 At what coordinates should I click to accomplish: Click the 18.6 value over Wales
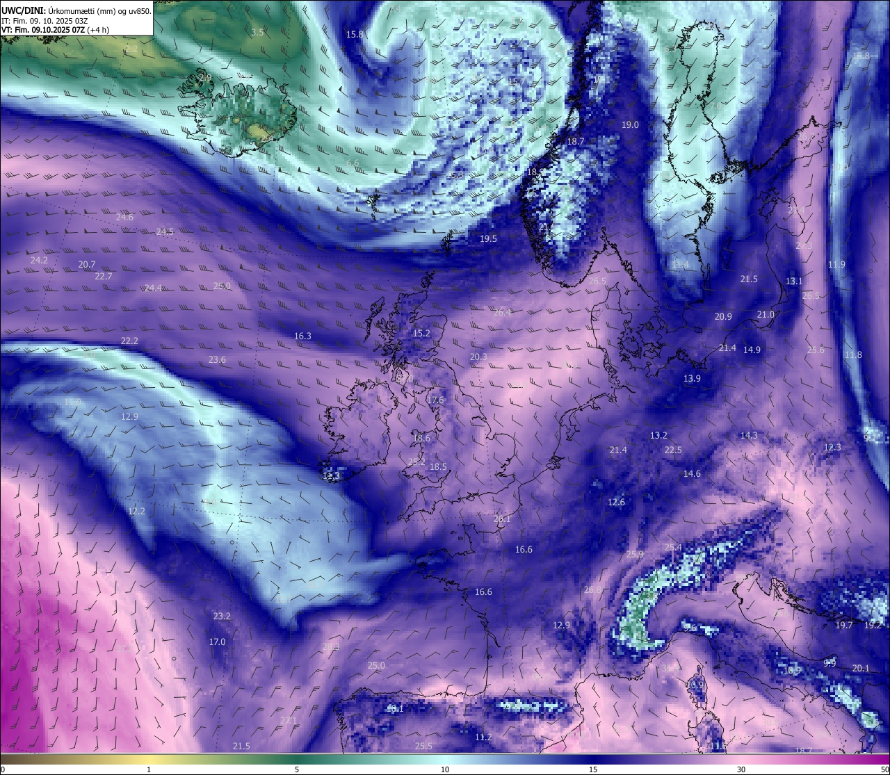pos(421,439)
